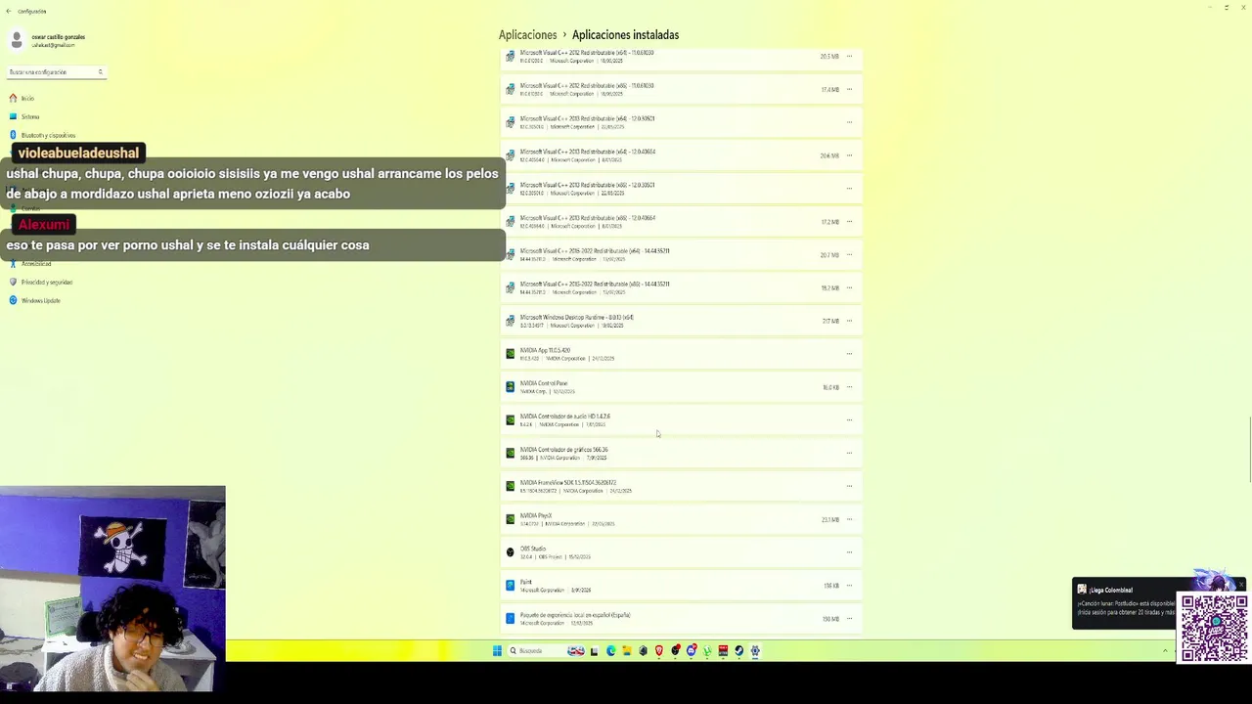Select 'Paquete de experiencia local en español (España)'

575,615
